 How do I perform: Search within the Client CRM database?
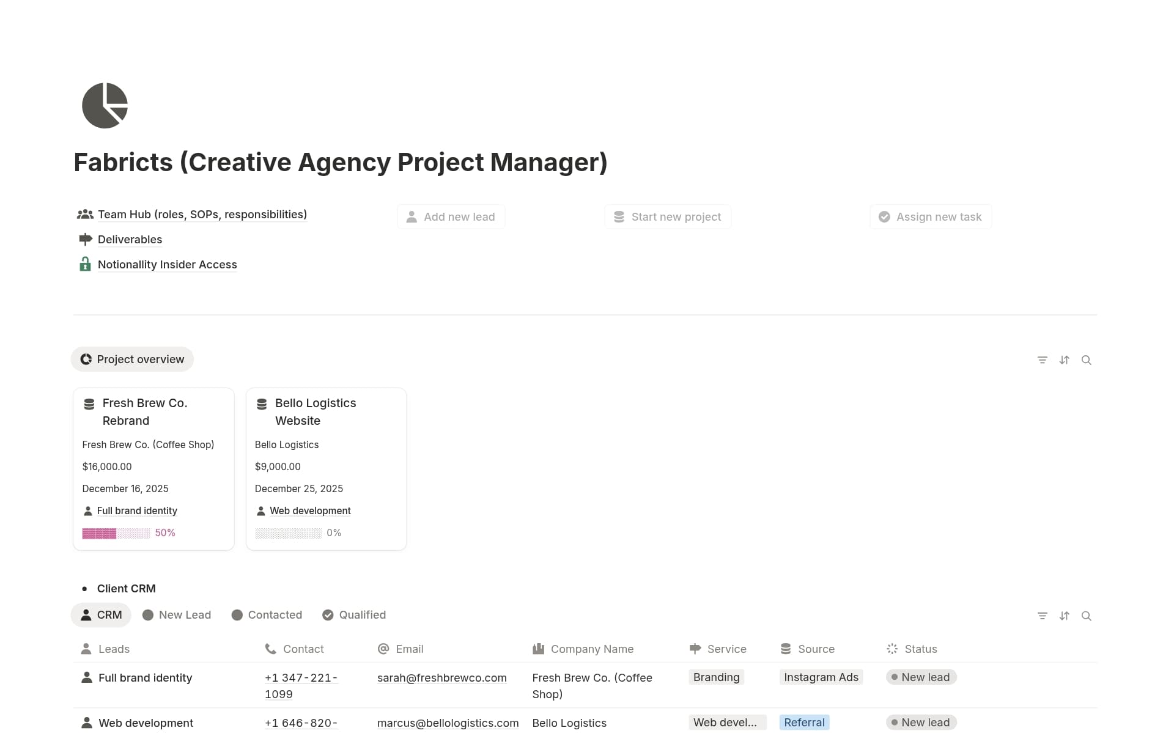tap(1087, 616)
